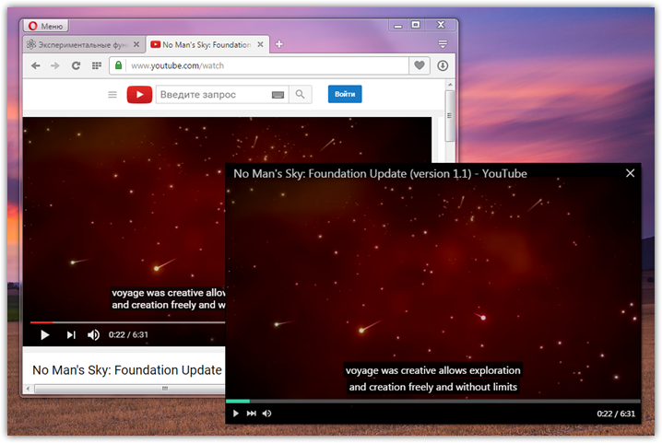The image size is (662, 443).
Task: Open the YouTube hamburger guide menu
Action: 112,95
